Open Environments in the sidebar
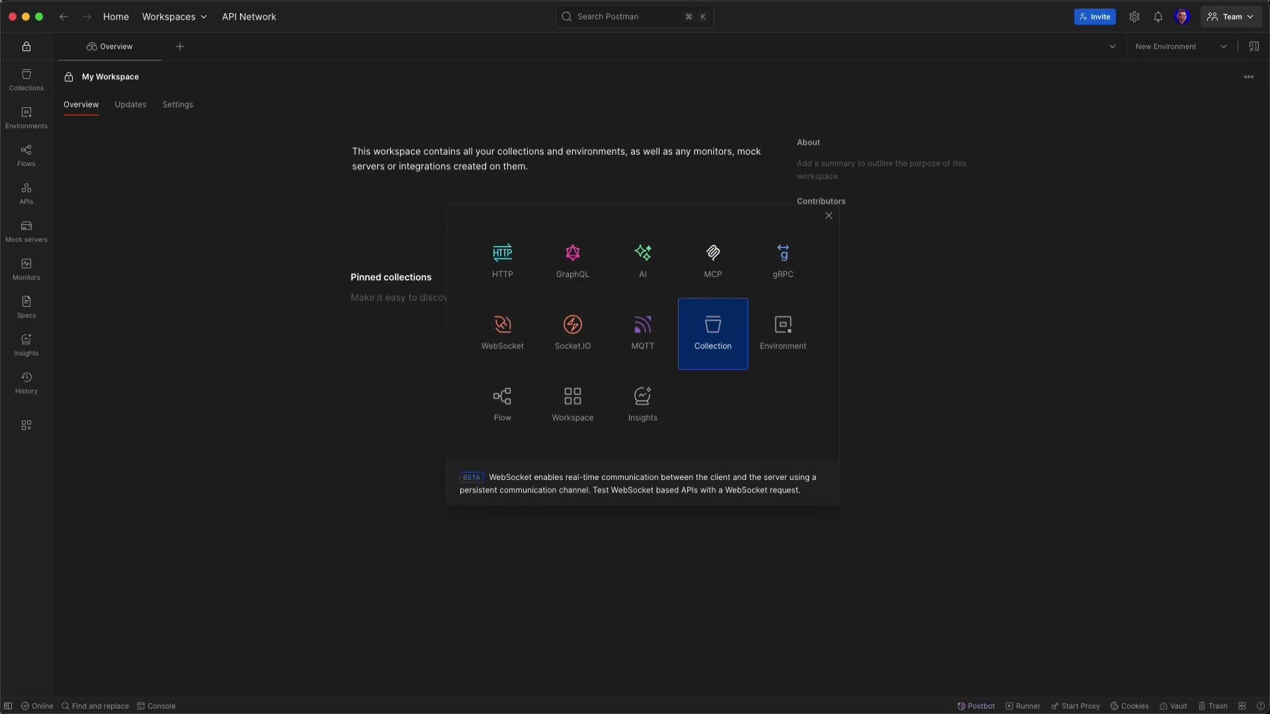Screen dimensions: 1270x714 point(26,118)
